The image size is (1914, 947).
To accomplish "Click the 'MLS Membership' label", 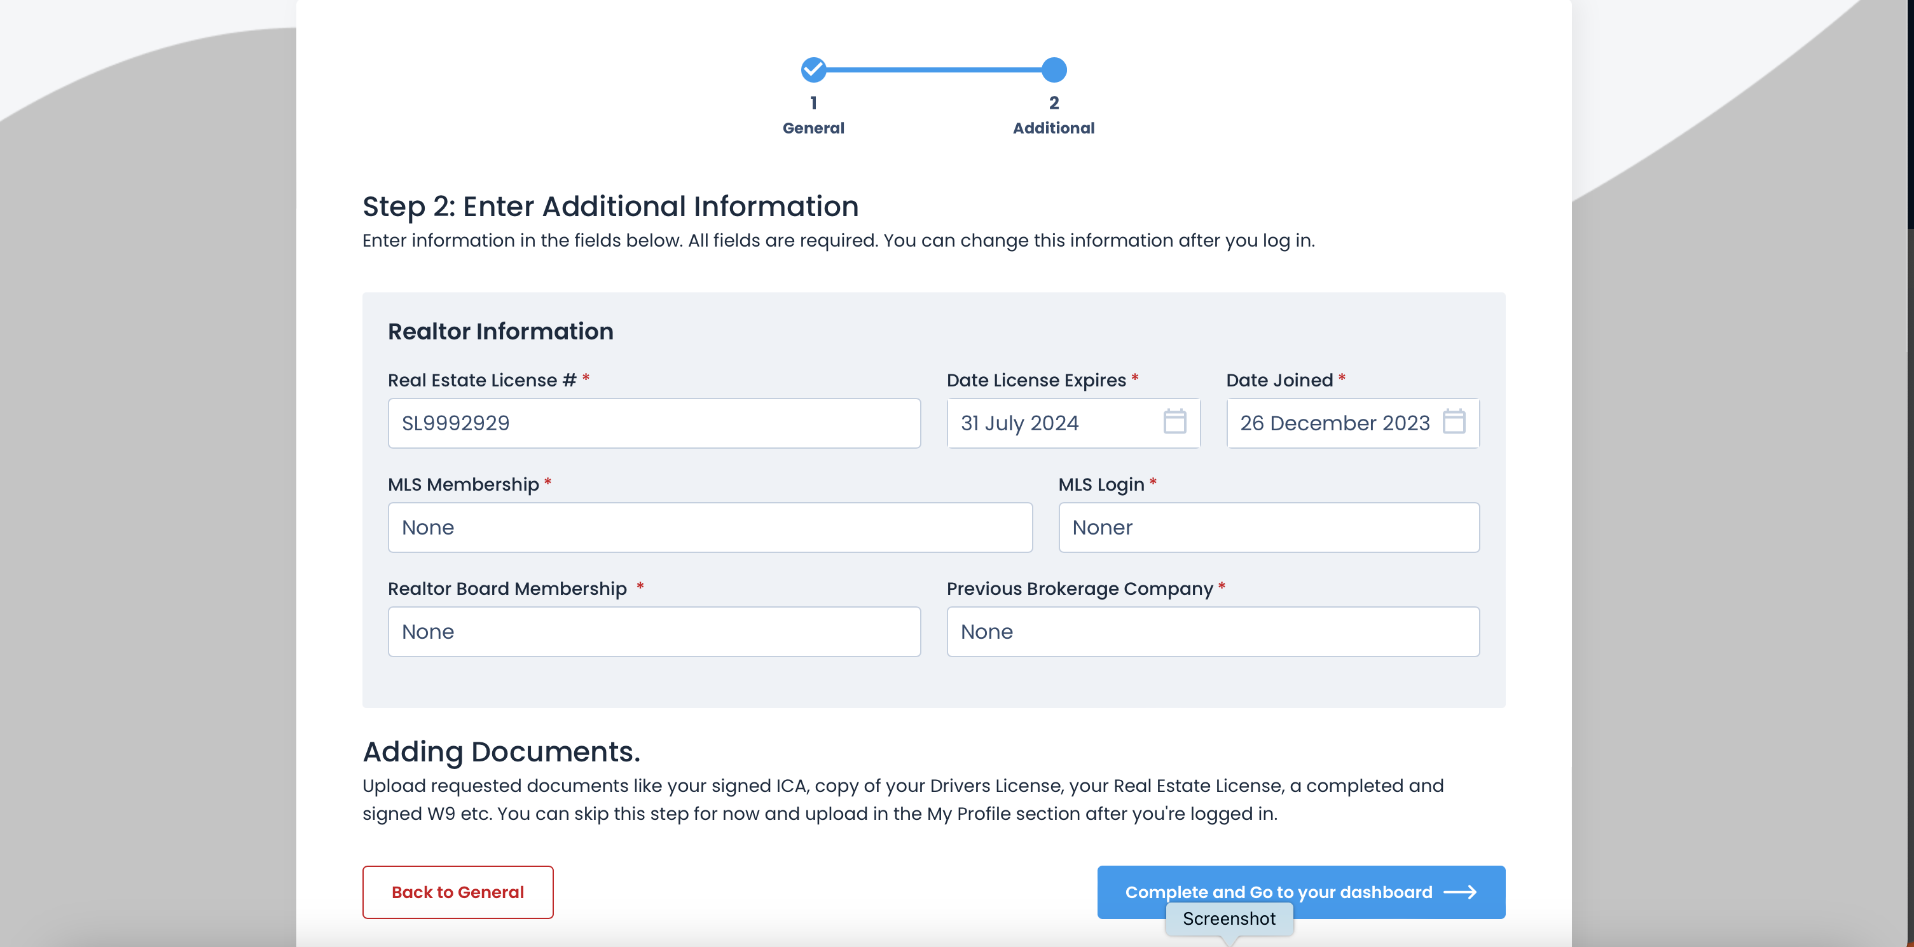I will click(464, 484).
